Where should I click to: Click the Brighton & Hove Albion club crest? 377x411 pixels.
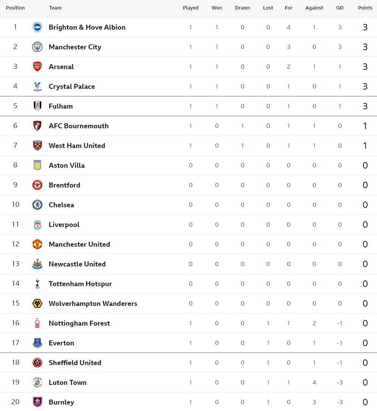(38, 27)
